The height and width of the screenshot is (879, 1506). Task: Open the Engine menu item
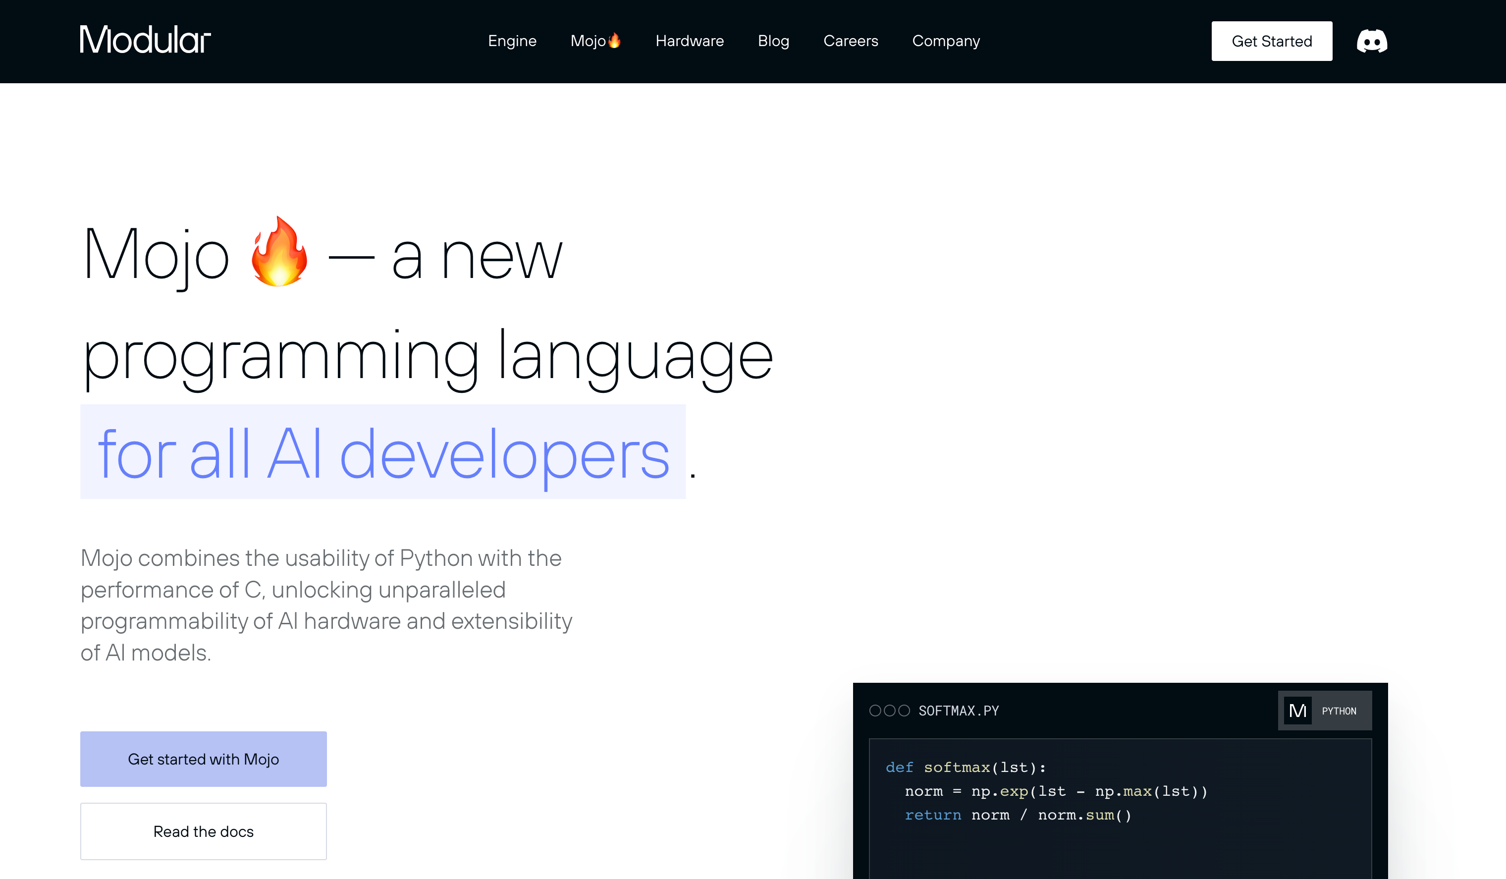(512, 41)
